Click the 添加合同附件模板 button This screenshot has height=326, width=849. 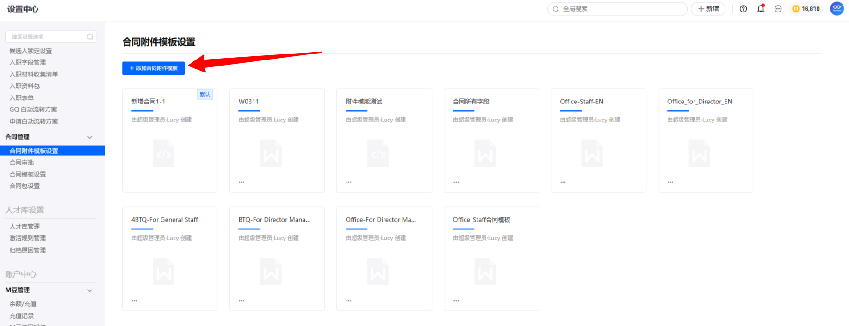coord(154,68)
